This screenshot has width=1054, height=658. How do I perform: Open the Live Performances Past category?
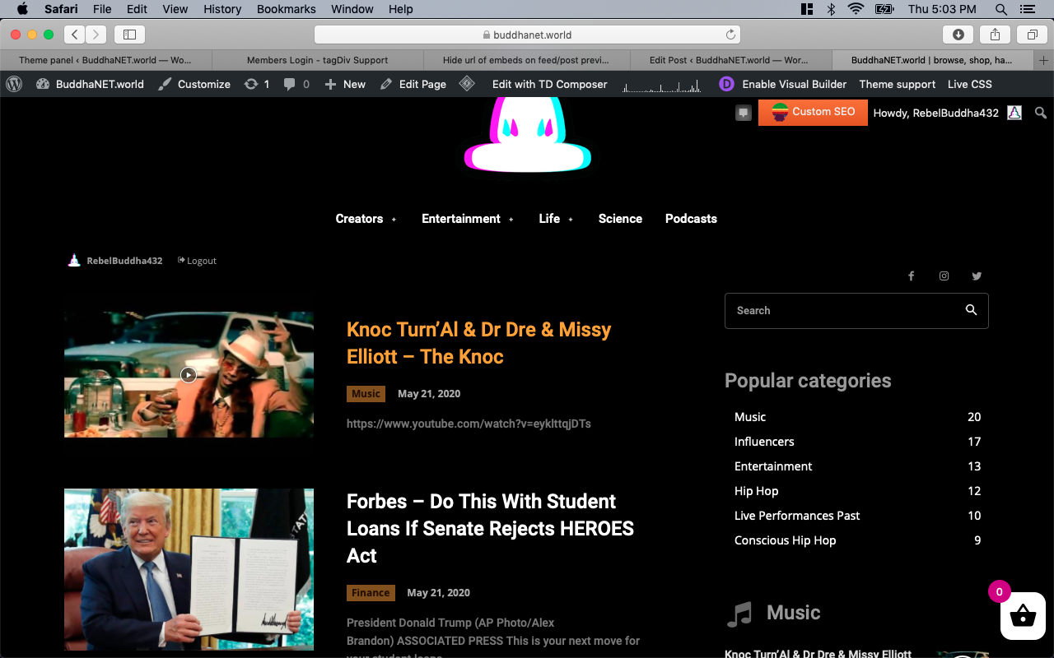pos(797,516)
